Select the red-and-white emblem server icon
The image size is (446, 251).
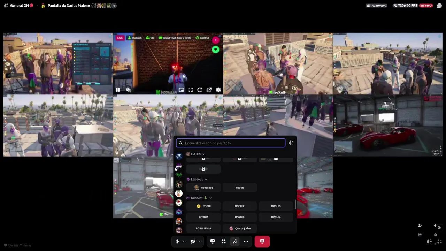179,202
